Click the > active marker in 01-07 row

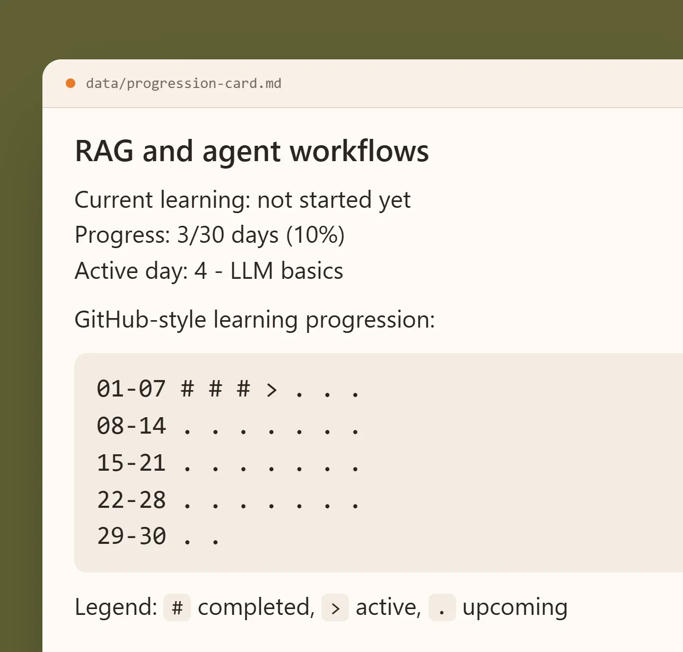272,390
